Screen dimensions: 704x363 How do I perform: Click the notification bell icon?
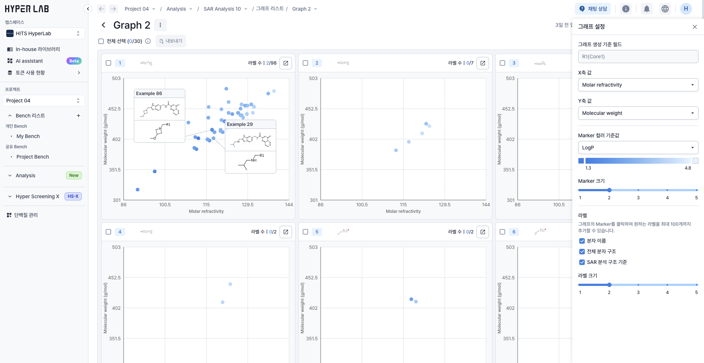click(x=646, y=9)
